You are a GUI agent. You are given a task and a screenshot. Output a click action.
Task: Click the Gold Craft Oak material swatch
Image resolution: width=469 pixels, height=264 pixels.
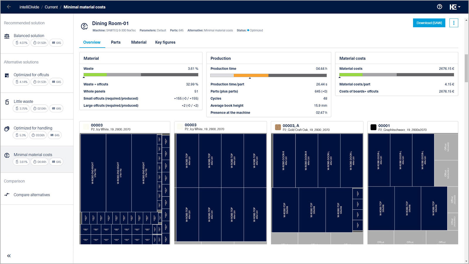(x=278, y=127)
